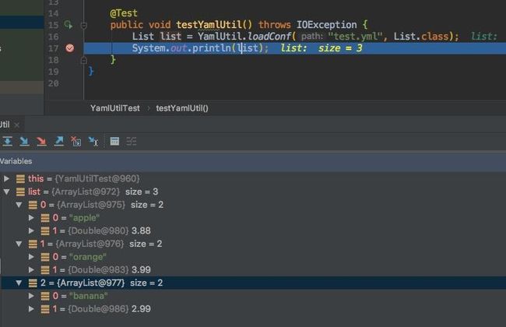Click the Step Out debugger icon
The width and height of the screenshot is (506, 327).
coord(58,142)
